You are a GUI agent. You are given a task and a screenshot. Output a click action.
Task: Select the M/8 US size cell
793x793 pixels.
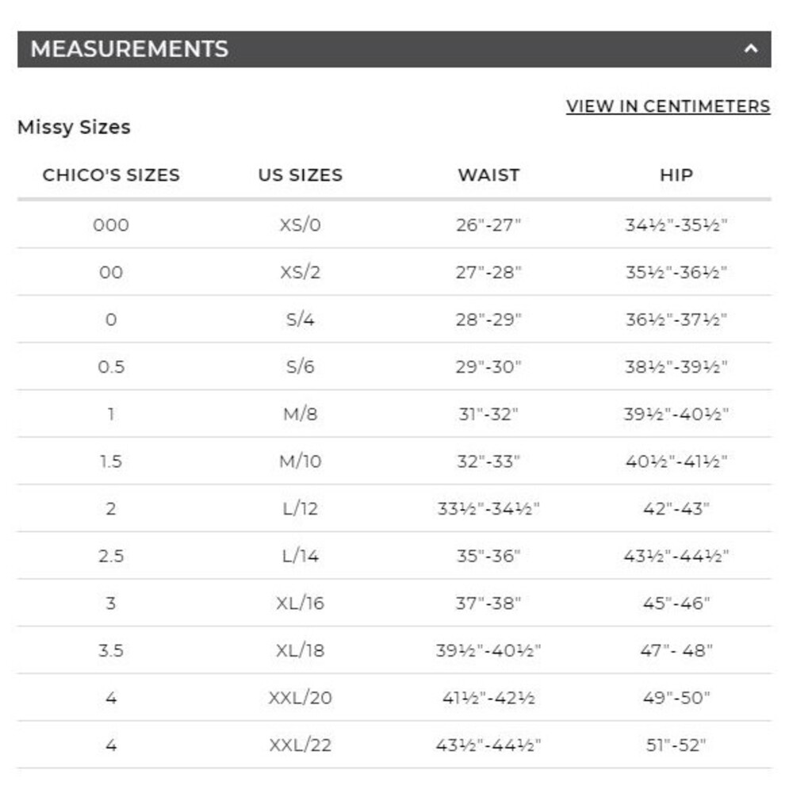(x=301, y=414)
